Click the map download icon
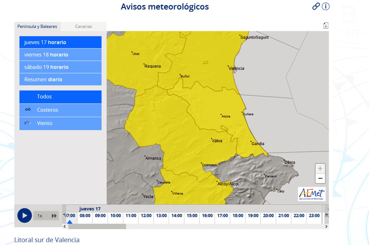 click(326, 26)
